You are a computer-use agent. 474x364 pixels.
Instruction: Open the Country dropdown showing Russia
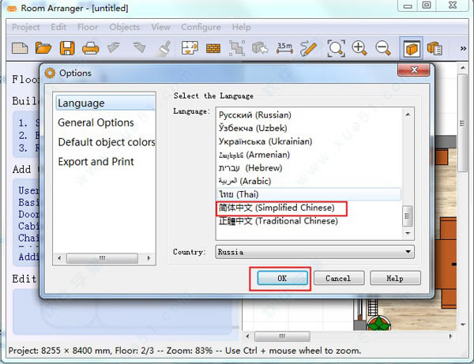(314, 252)
